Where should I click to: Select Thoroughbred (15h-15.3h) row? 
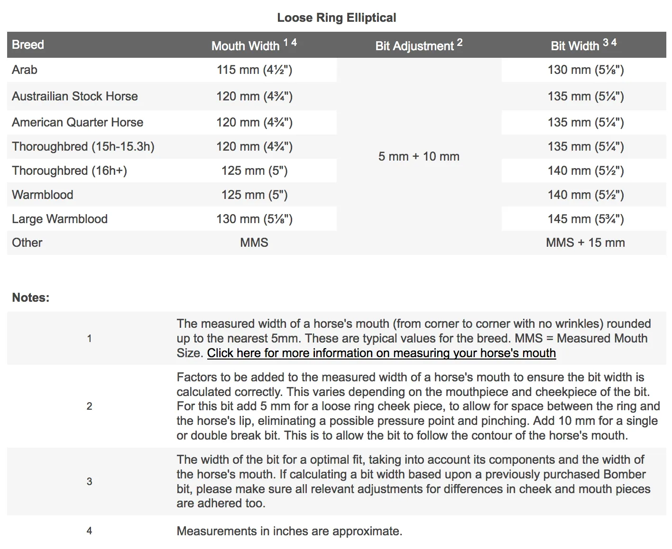(336, 146)
